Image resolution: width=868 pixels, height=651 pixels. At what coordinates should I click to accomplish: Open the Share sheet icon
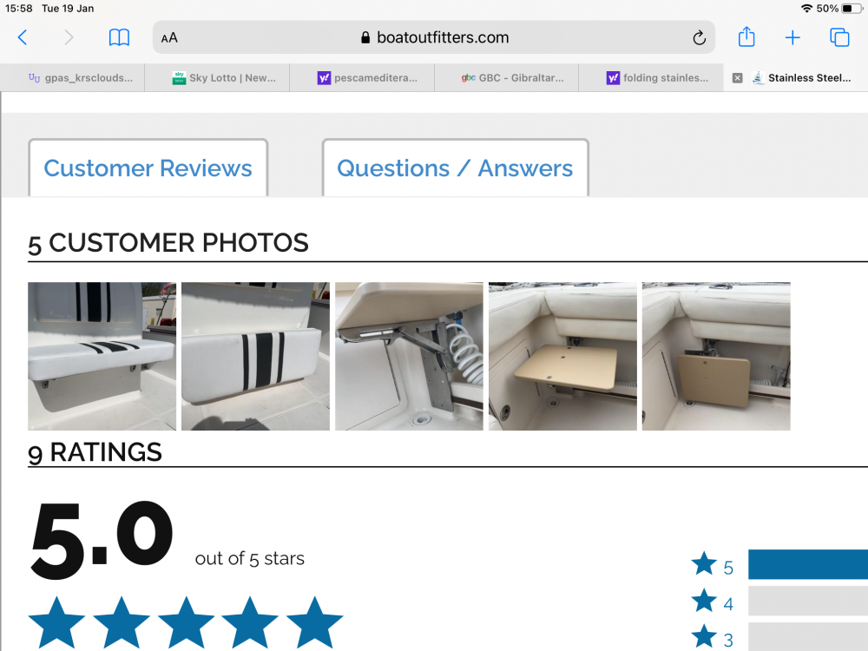(x=746, y=36)
